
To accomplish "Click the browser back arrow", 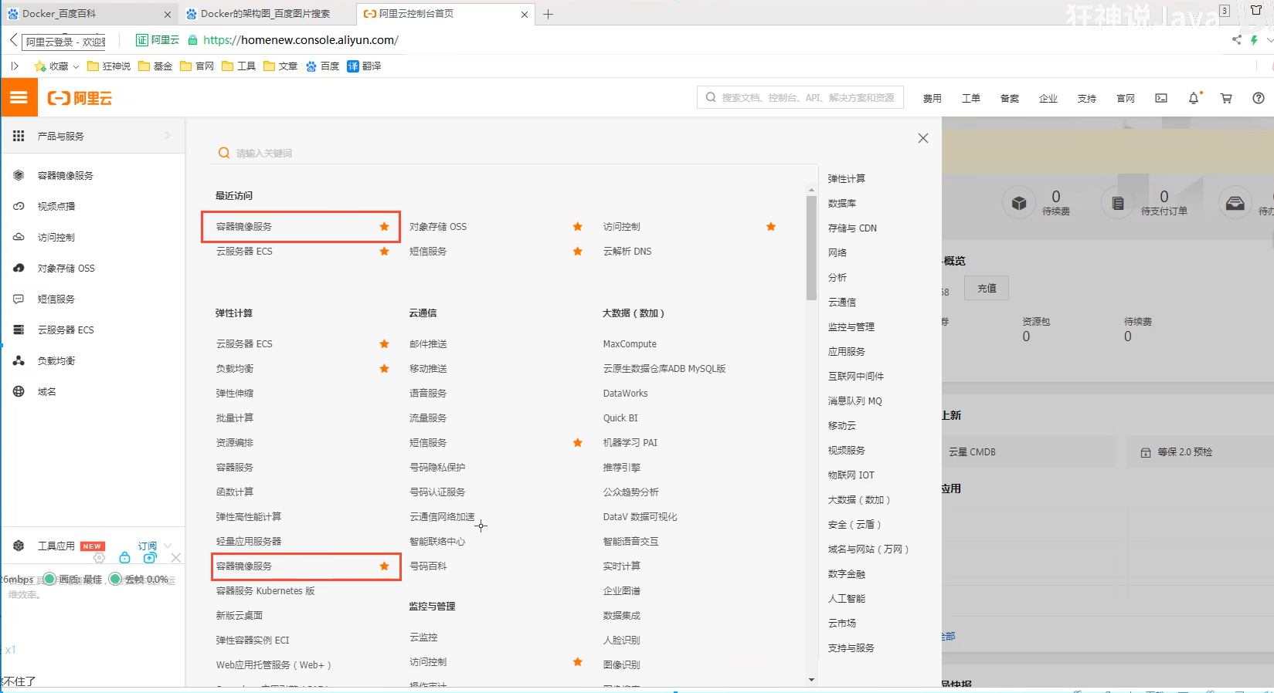I will [x=13, y=40].
